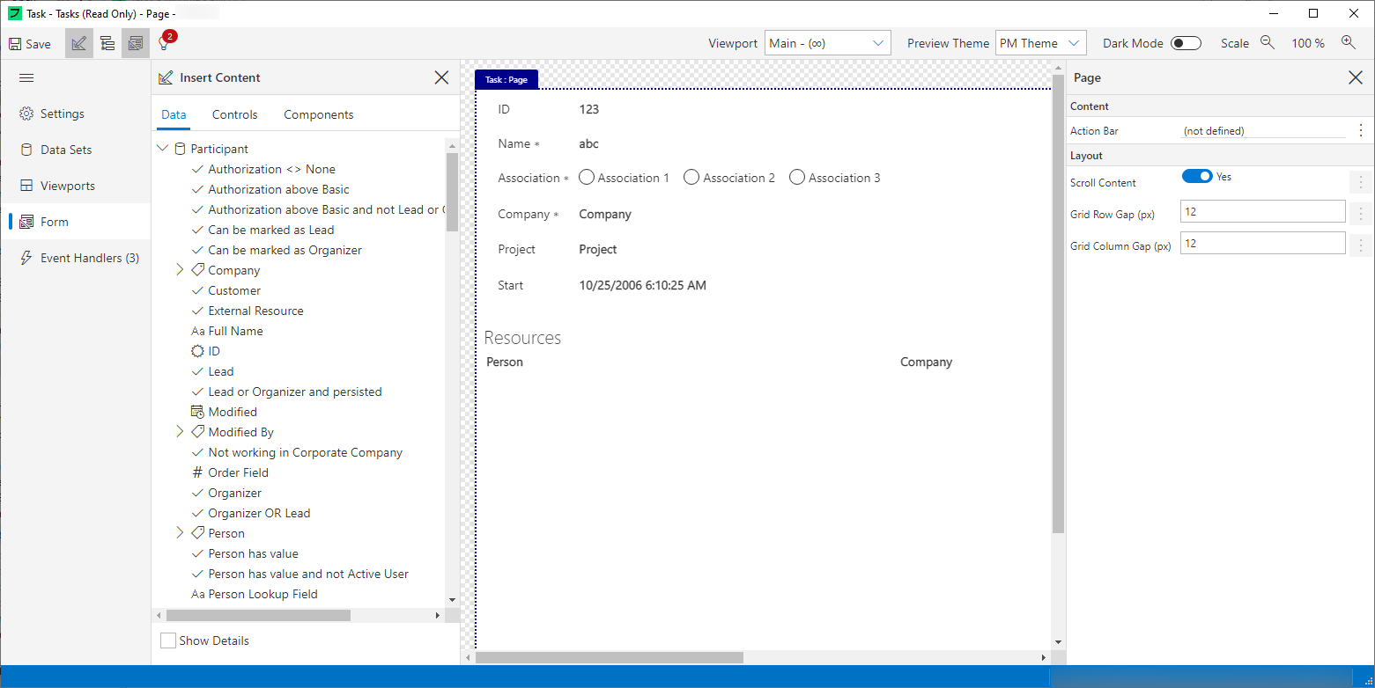Zoom out using the magnifier minus icon
Image resolution: width=1375 pixels, height=688 pixels.
tap(1268, 42)
